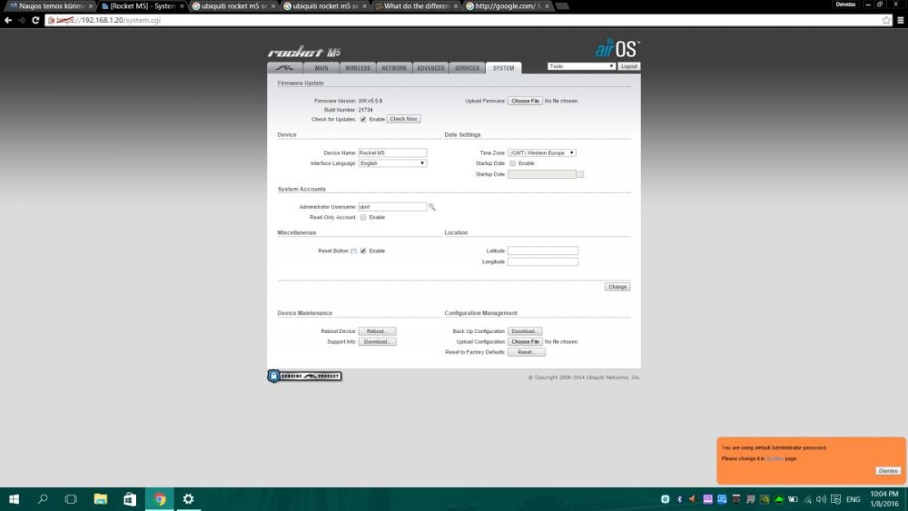The height and width of the screenshot is (511, 908).
Task: Toggle Check for Updates Enable checkbox
Action: click(x=363, y=119)
